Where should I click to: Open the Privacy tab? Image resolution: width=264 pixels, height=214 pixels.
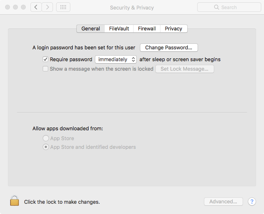pos(173,28)
